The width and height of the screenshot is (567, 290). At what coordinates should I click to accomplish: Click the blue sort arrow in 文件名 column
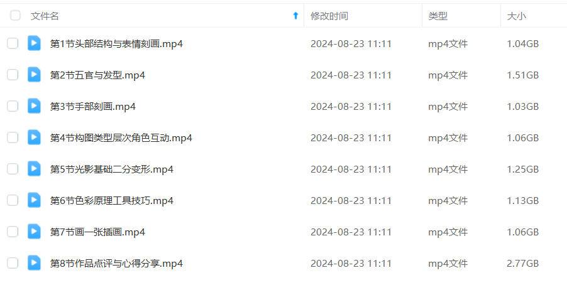point(295,16)
